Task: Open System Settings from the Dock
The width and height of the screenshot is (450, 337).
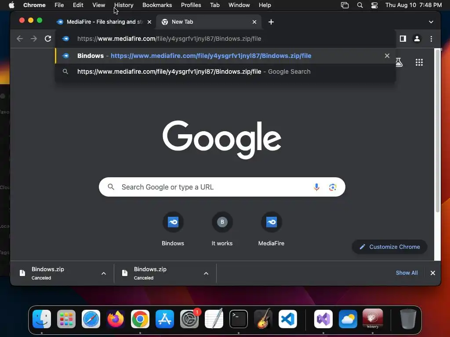Action: 189,319
